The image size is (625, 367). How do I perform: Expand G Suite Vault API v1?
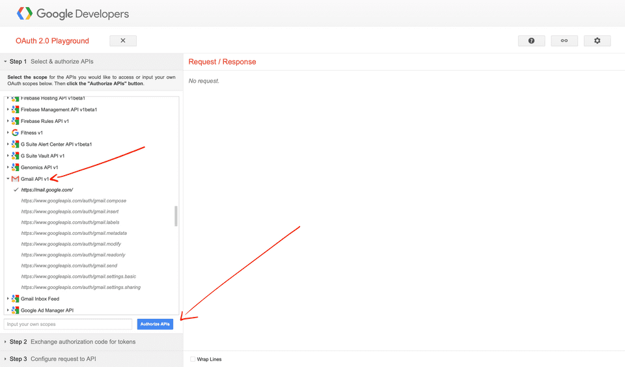pos(8,156)
